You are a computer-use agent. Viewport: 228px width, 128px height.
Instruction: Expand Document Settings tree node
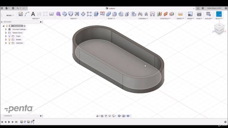6,29
